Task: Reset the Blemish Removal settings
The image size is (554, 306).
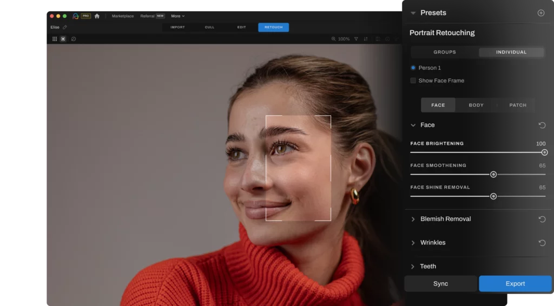Action: pos(542,219)
